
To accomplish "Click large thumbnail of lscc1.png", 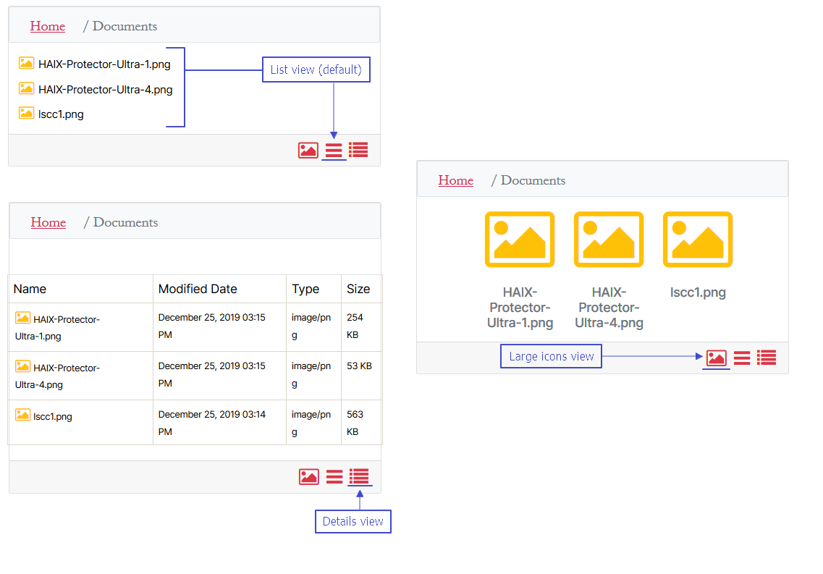I will pyautogui.click(x=698, y=240).
